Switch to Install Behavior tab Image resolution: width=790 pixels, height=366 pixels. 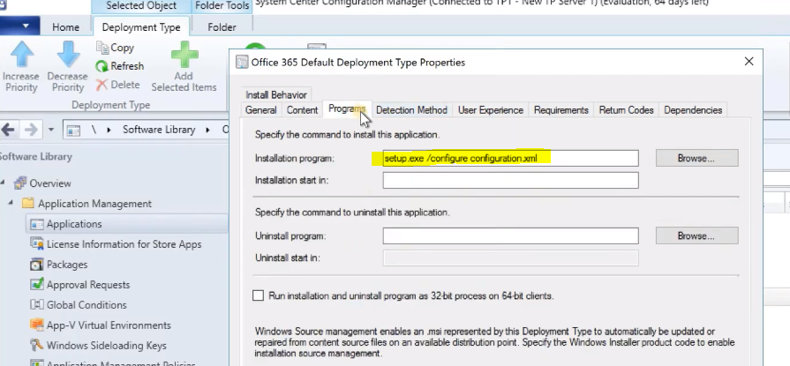[x=276, y=94]
